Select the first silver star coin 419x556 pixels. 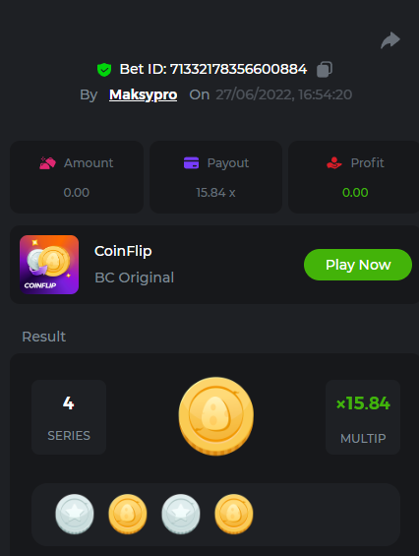point(75,514)
